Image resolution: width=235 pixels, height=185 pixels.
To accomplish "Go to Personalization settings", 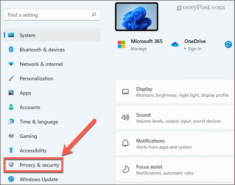I will pyautogui.click(x=36, y=78).
